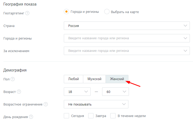Click the Города и регионы input field
This screenshot has width=193, height=122.
(123, 38)
